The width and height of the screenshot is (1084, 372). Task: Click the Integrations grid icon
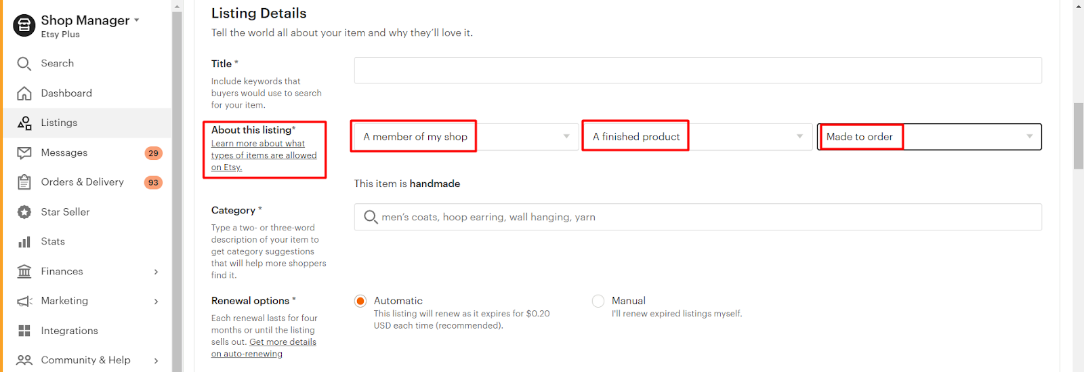pyautogui.click(x=24, y=331)
